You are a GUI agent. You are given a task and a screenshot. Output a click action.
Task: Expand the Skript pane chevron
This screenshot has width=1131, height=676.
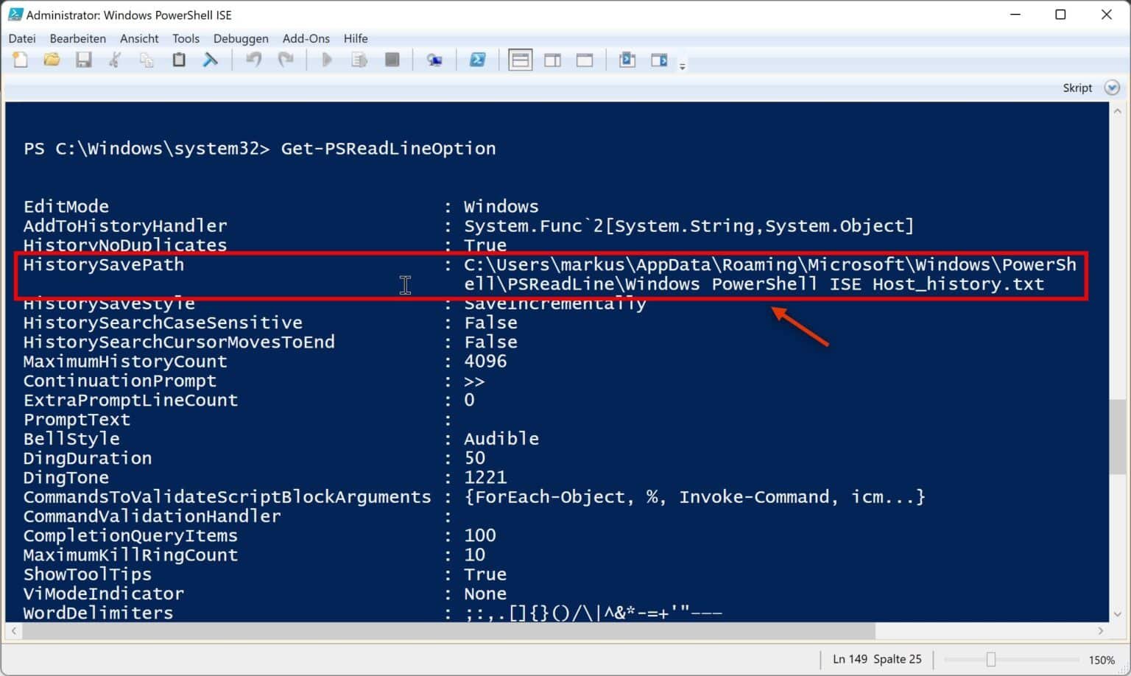tap(1112, 87)
